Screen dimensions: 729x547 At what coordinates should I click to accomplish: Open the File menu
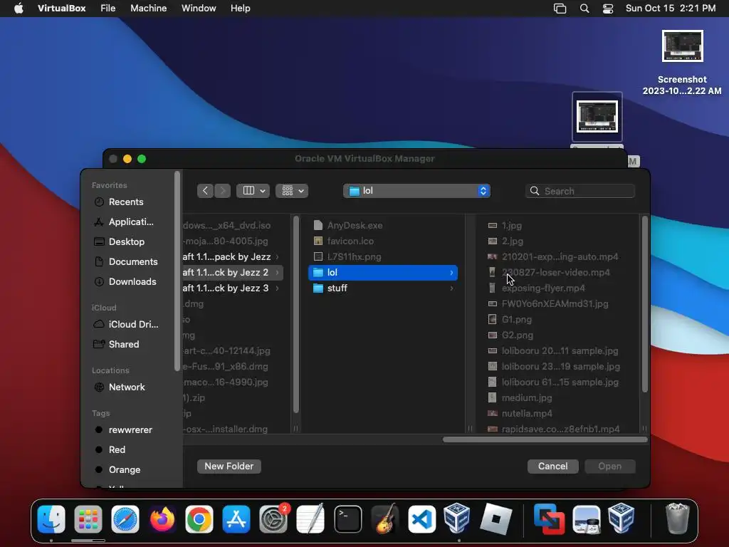[x=108, y=9]
